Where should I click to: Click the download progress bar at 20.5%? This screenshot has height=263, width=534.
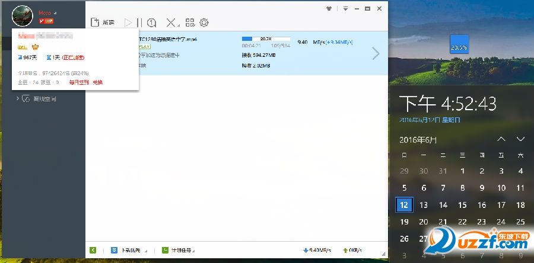click(x=265, y=39)
